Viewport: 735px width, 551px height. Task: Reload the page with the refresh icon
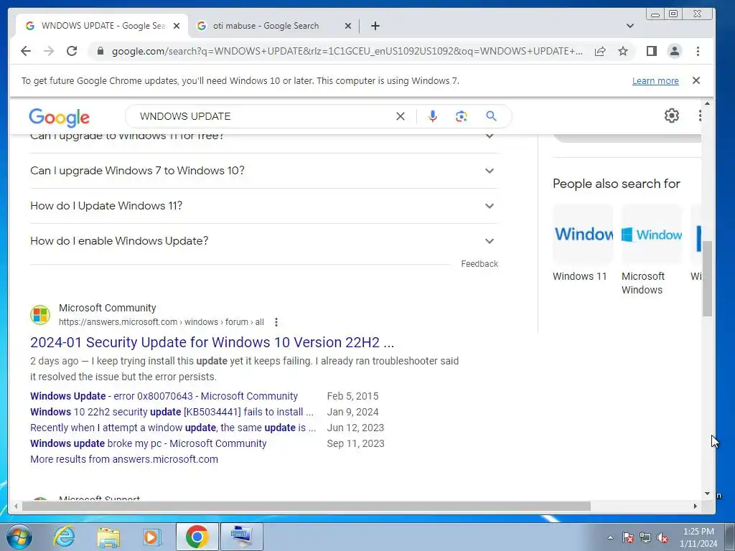[72, 51]
